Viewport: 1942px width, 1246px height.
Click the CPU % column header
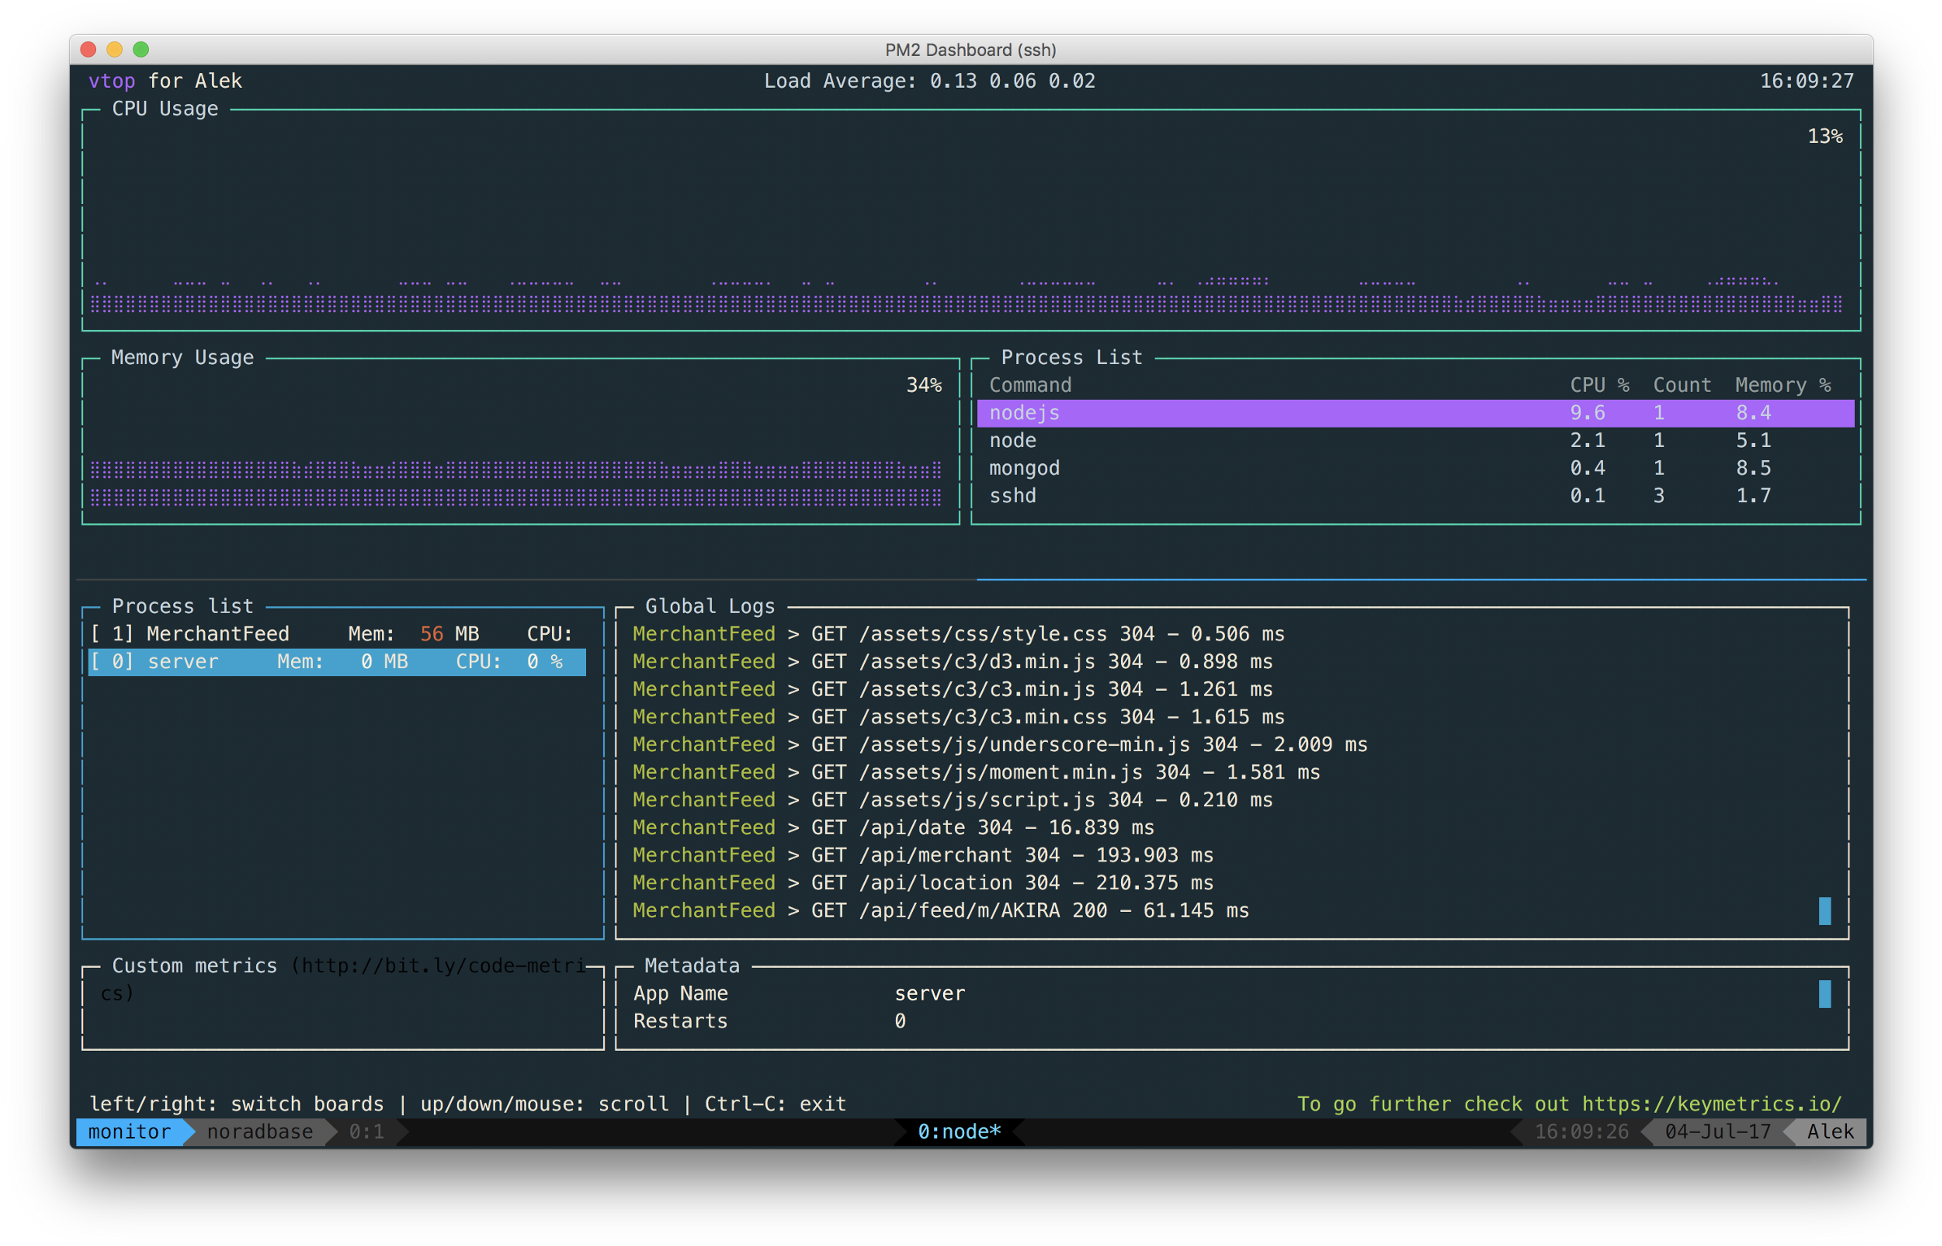tap(1599, 385)
